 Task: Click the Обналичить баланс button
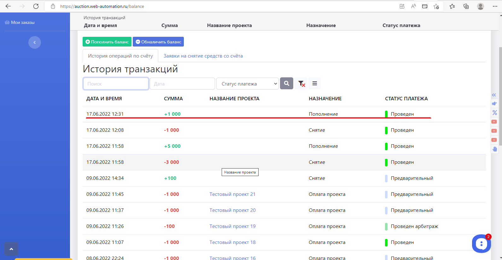pos(158,42)
